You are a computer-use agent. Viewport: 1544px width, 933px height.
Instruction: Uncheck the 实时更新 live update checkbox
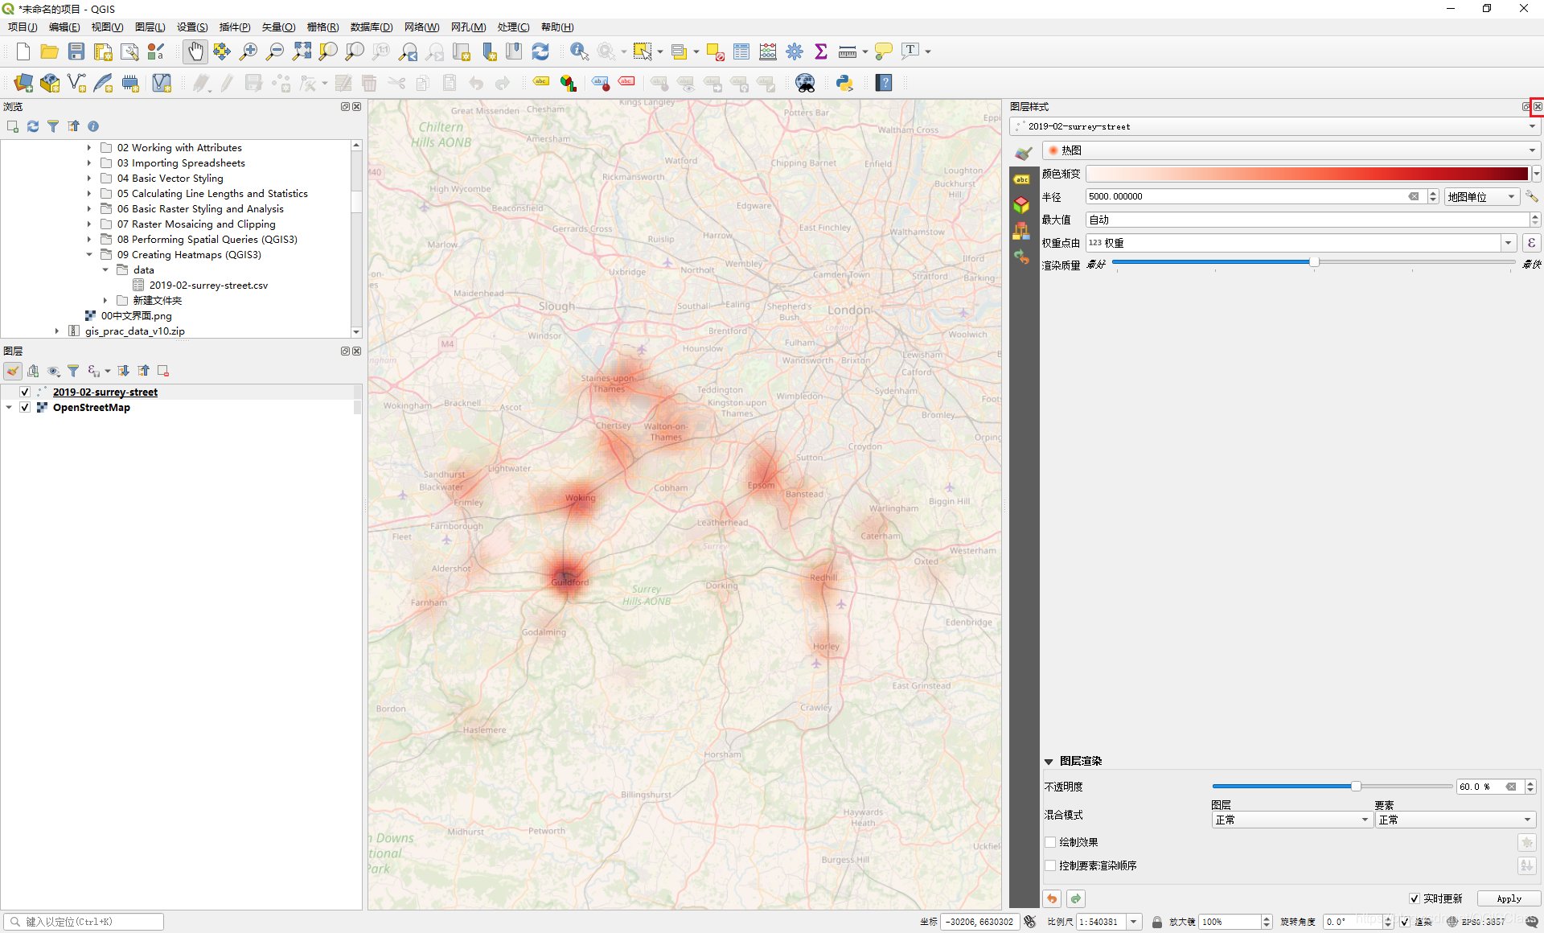click(1414, 898)
